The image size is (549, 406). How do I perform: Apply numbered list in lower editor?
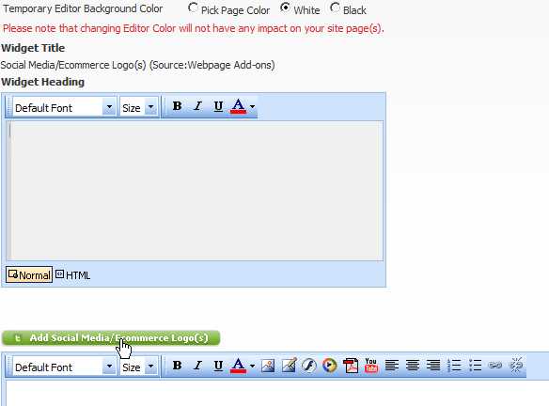pyautogui.click(x=454, y=366)
